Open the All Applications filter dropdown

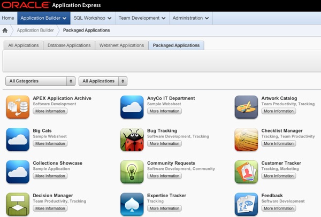pos(103,81)
